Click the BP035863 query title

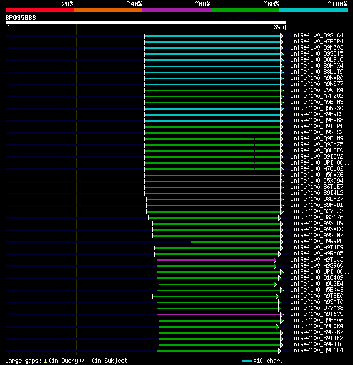21,18
